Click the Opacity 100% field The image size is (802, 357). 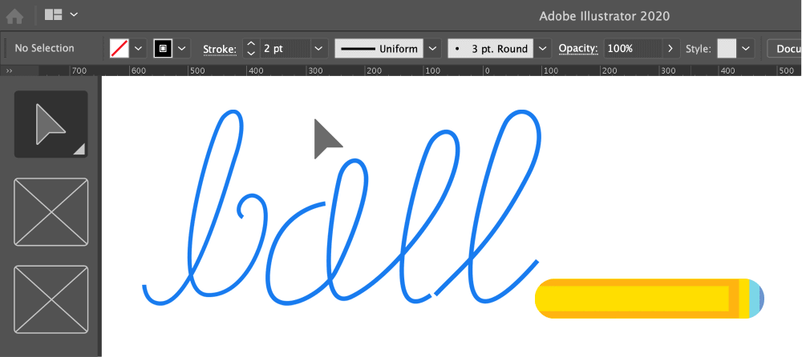[x=632, y=48]
